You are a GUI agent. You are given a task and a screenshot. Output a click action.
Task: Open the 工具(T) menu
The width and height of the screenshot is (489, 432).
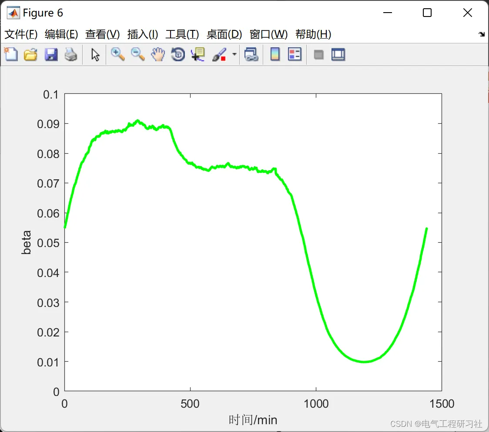click(x=182, y=34)
